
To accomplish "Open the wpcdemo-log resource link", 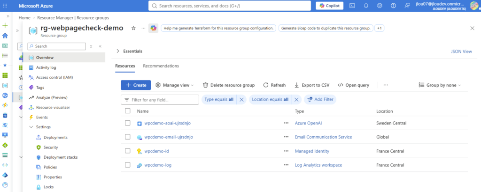I will [x=158, y=165].
